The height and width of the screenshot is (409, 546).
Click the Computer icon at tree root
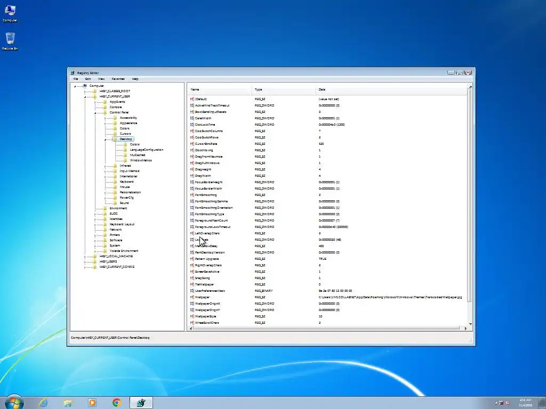85,86
